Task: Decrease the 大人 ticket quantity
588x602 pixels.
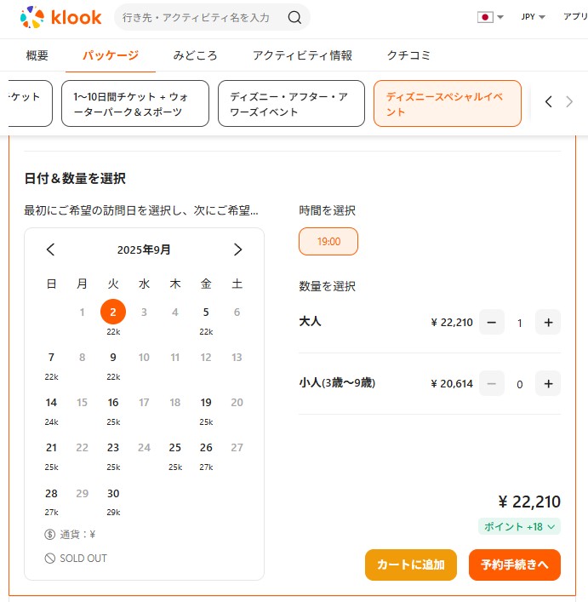Action: click(492, 322)
